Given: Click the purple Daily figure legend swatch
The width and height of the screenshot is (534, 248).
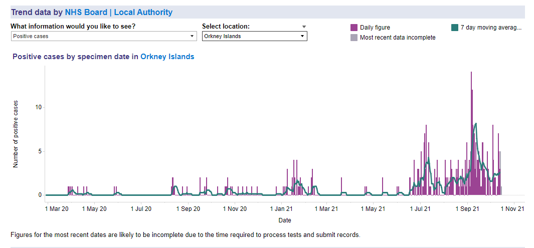Looking at the screenshot, I should tap(354, 28).
